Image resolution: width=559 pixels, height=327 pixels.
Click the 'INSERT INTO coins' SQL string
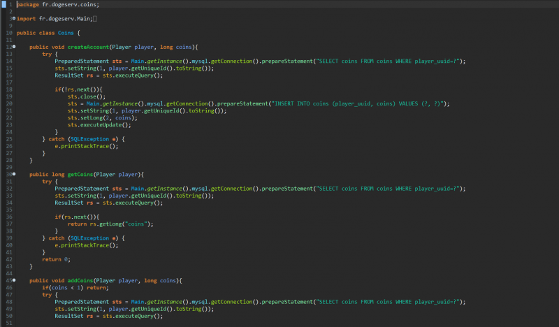click(358, 104)
